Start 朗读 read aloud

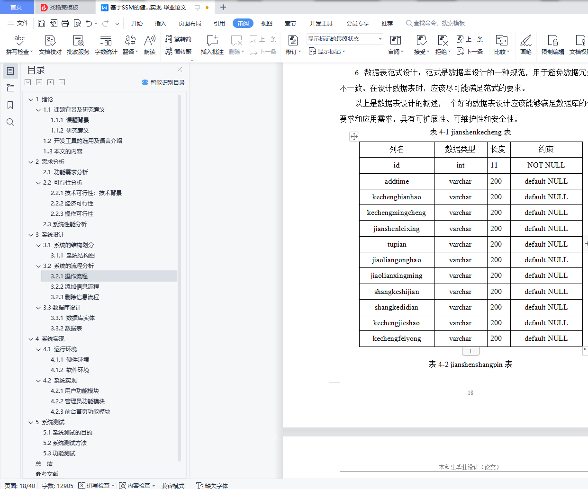150,45
